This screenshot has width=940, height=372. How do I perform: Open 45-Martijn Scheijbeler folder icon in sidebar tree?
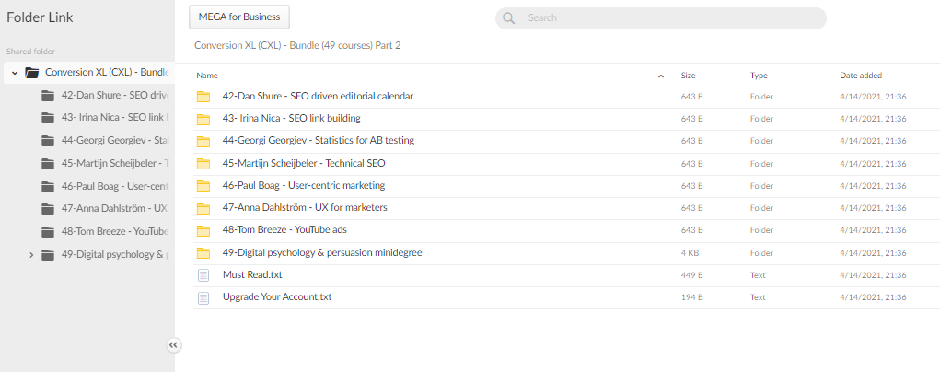pyautogui.click(x=48, y=164)
